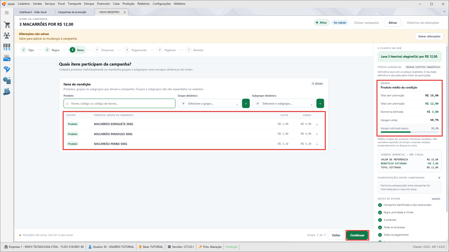
Task: Open the NFS-e sidebar icon
Action: [x=7, y=58]
